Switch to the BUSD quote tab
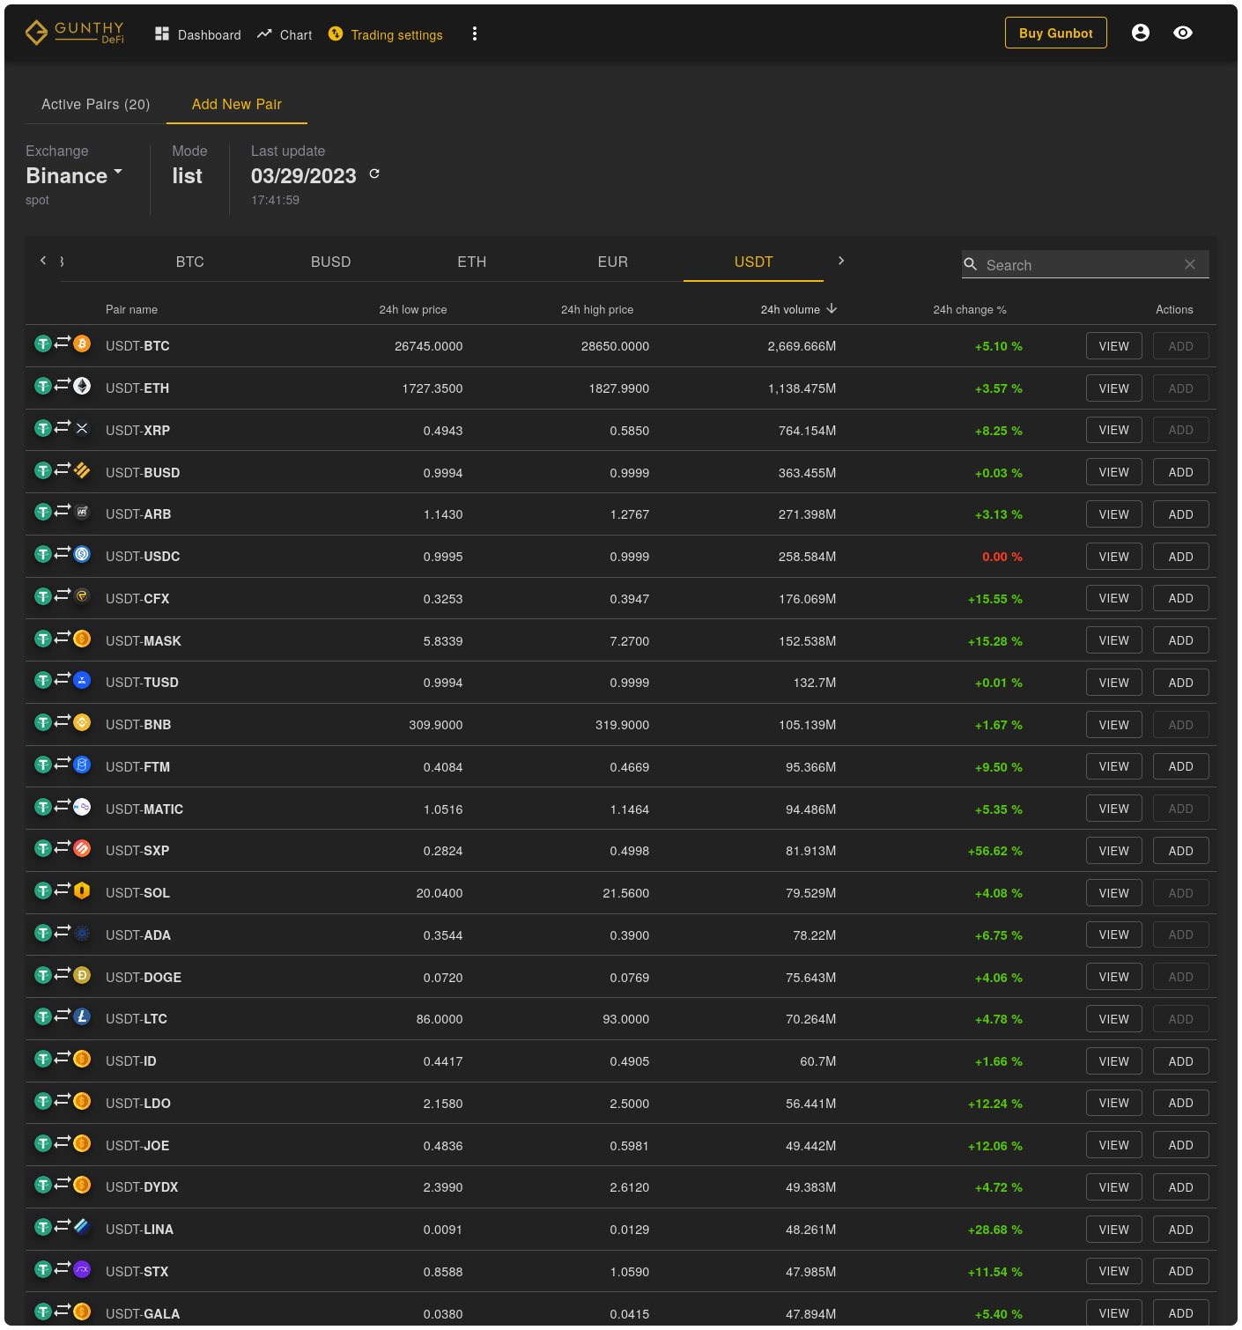1242x1330 pixels. [331, 262]
